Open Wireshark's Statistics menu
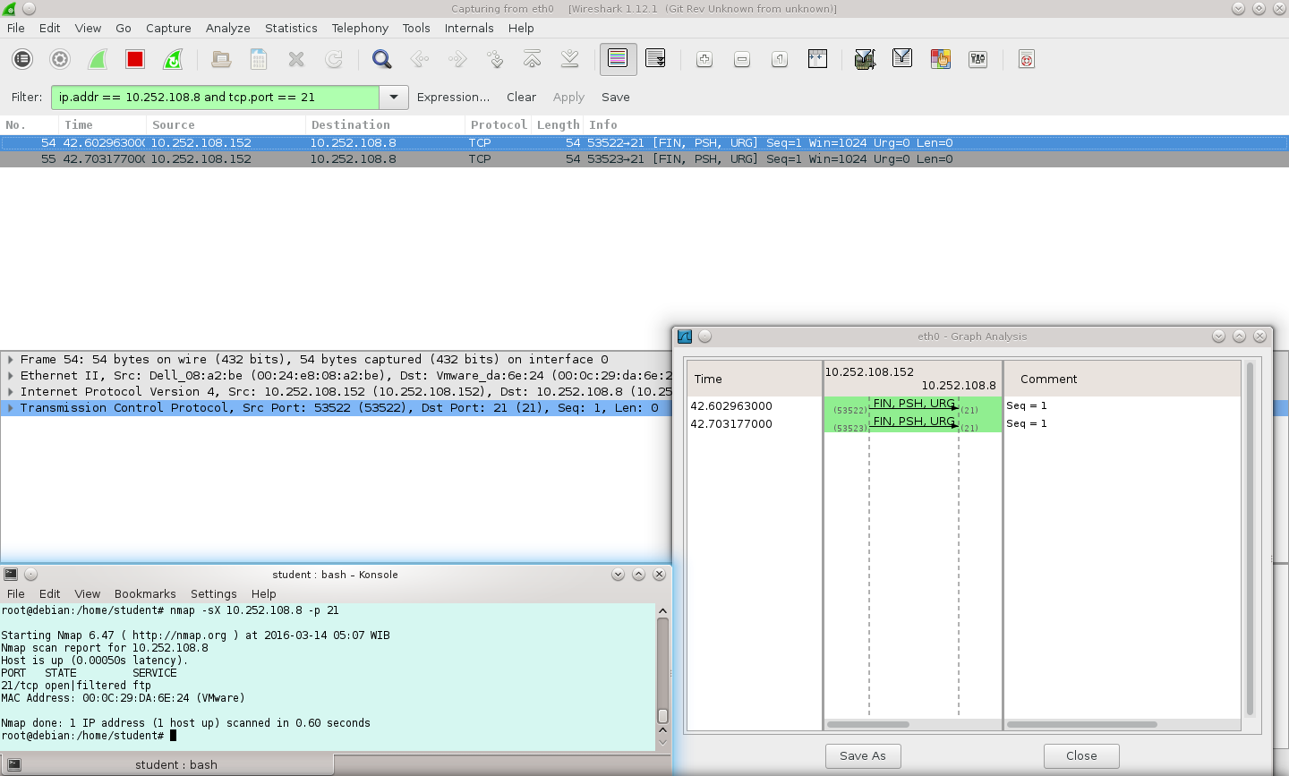This screenshot has height=776, width=1289. 291,28
